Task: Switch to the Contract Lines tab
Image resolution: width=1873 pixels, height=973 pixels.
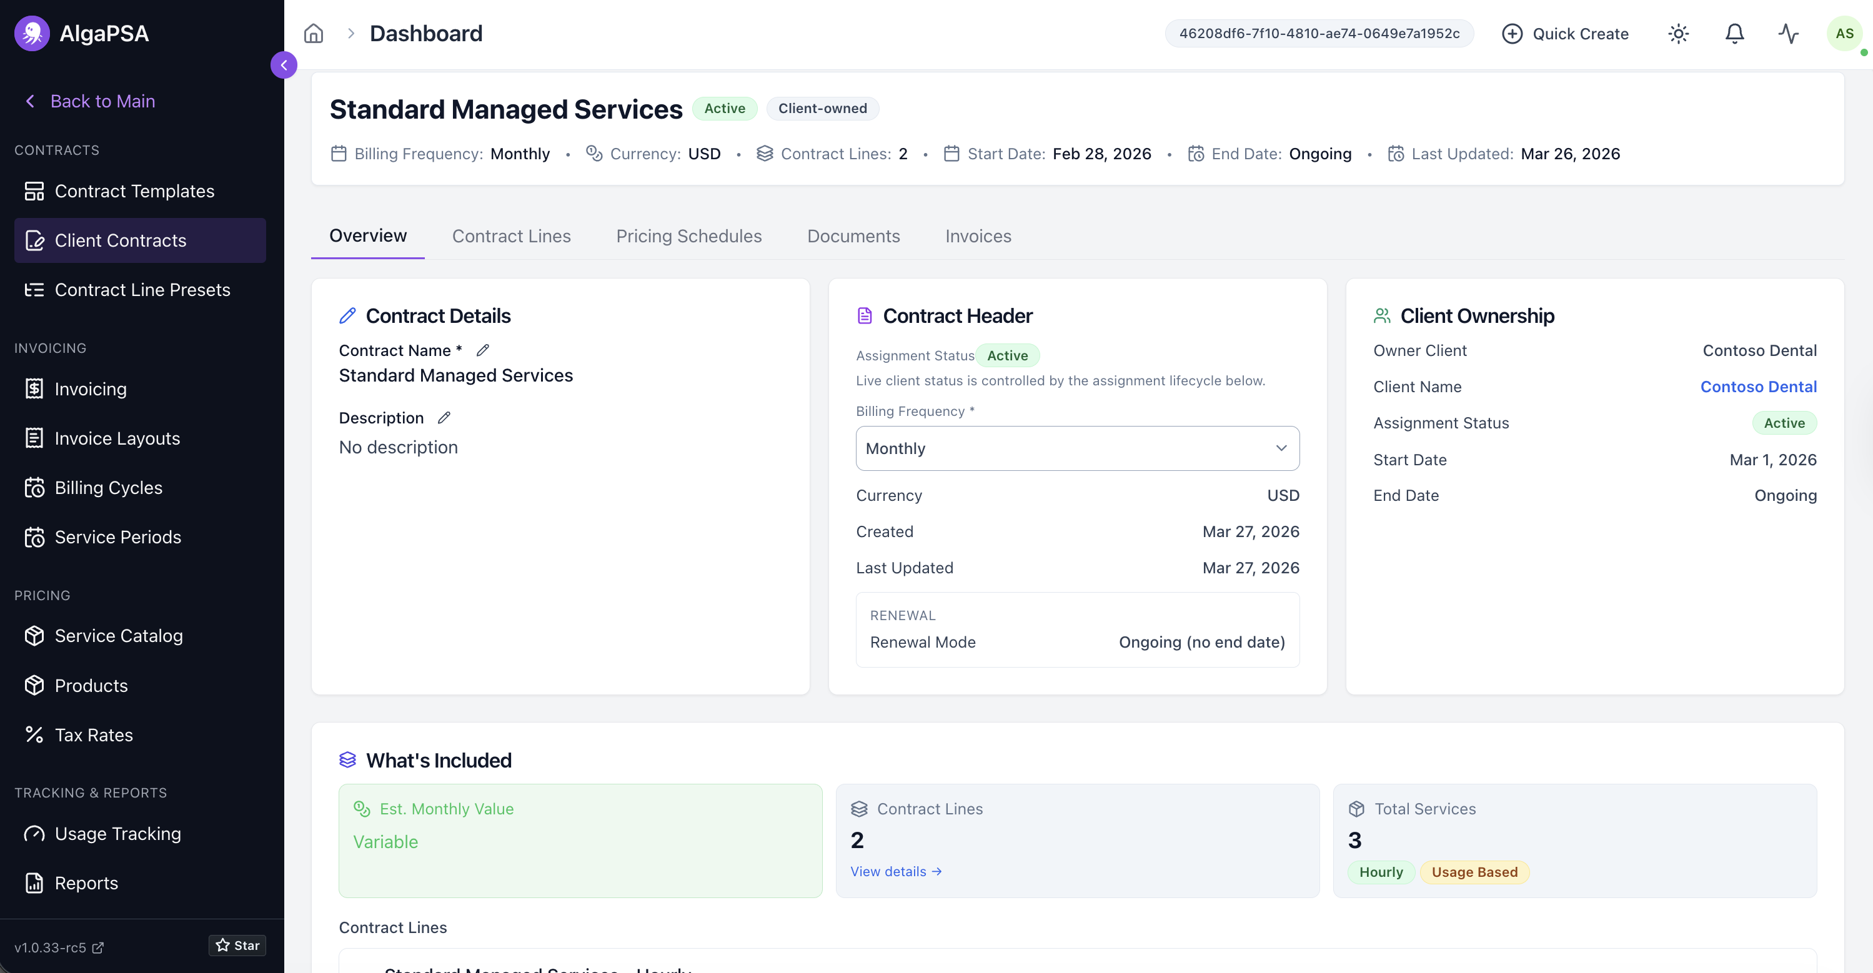Action: (511, 236)
